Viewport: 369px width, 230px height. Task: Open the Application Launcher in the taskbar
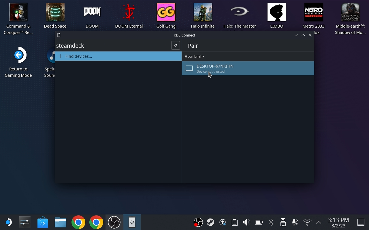(x=8, y=222)
